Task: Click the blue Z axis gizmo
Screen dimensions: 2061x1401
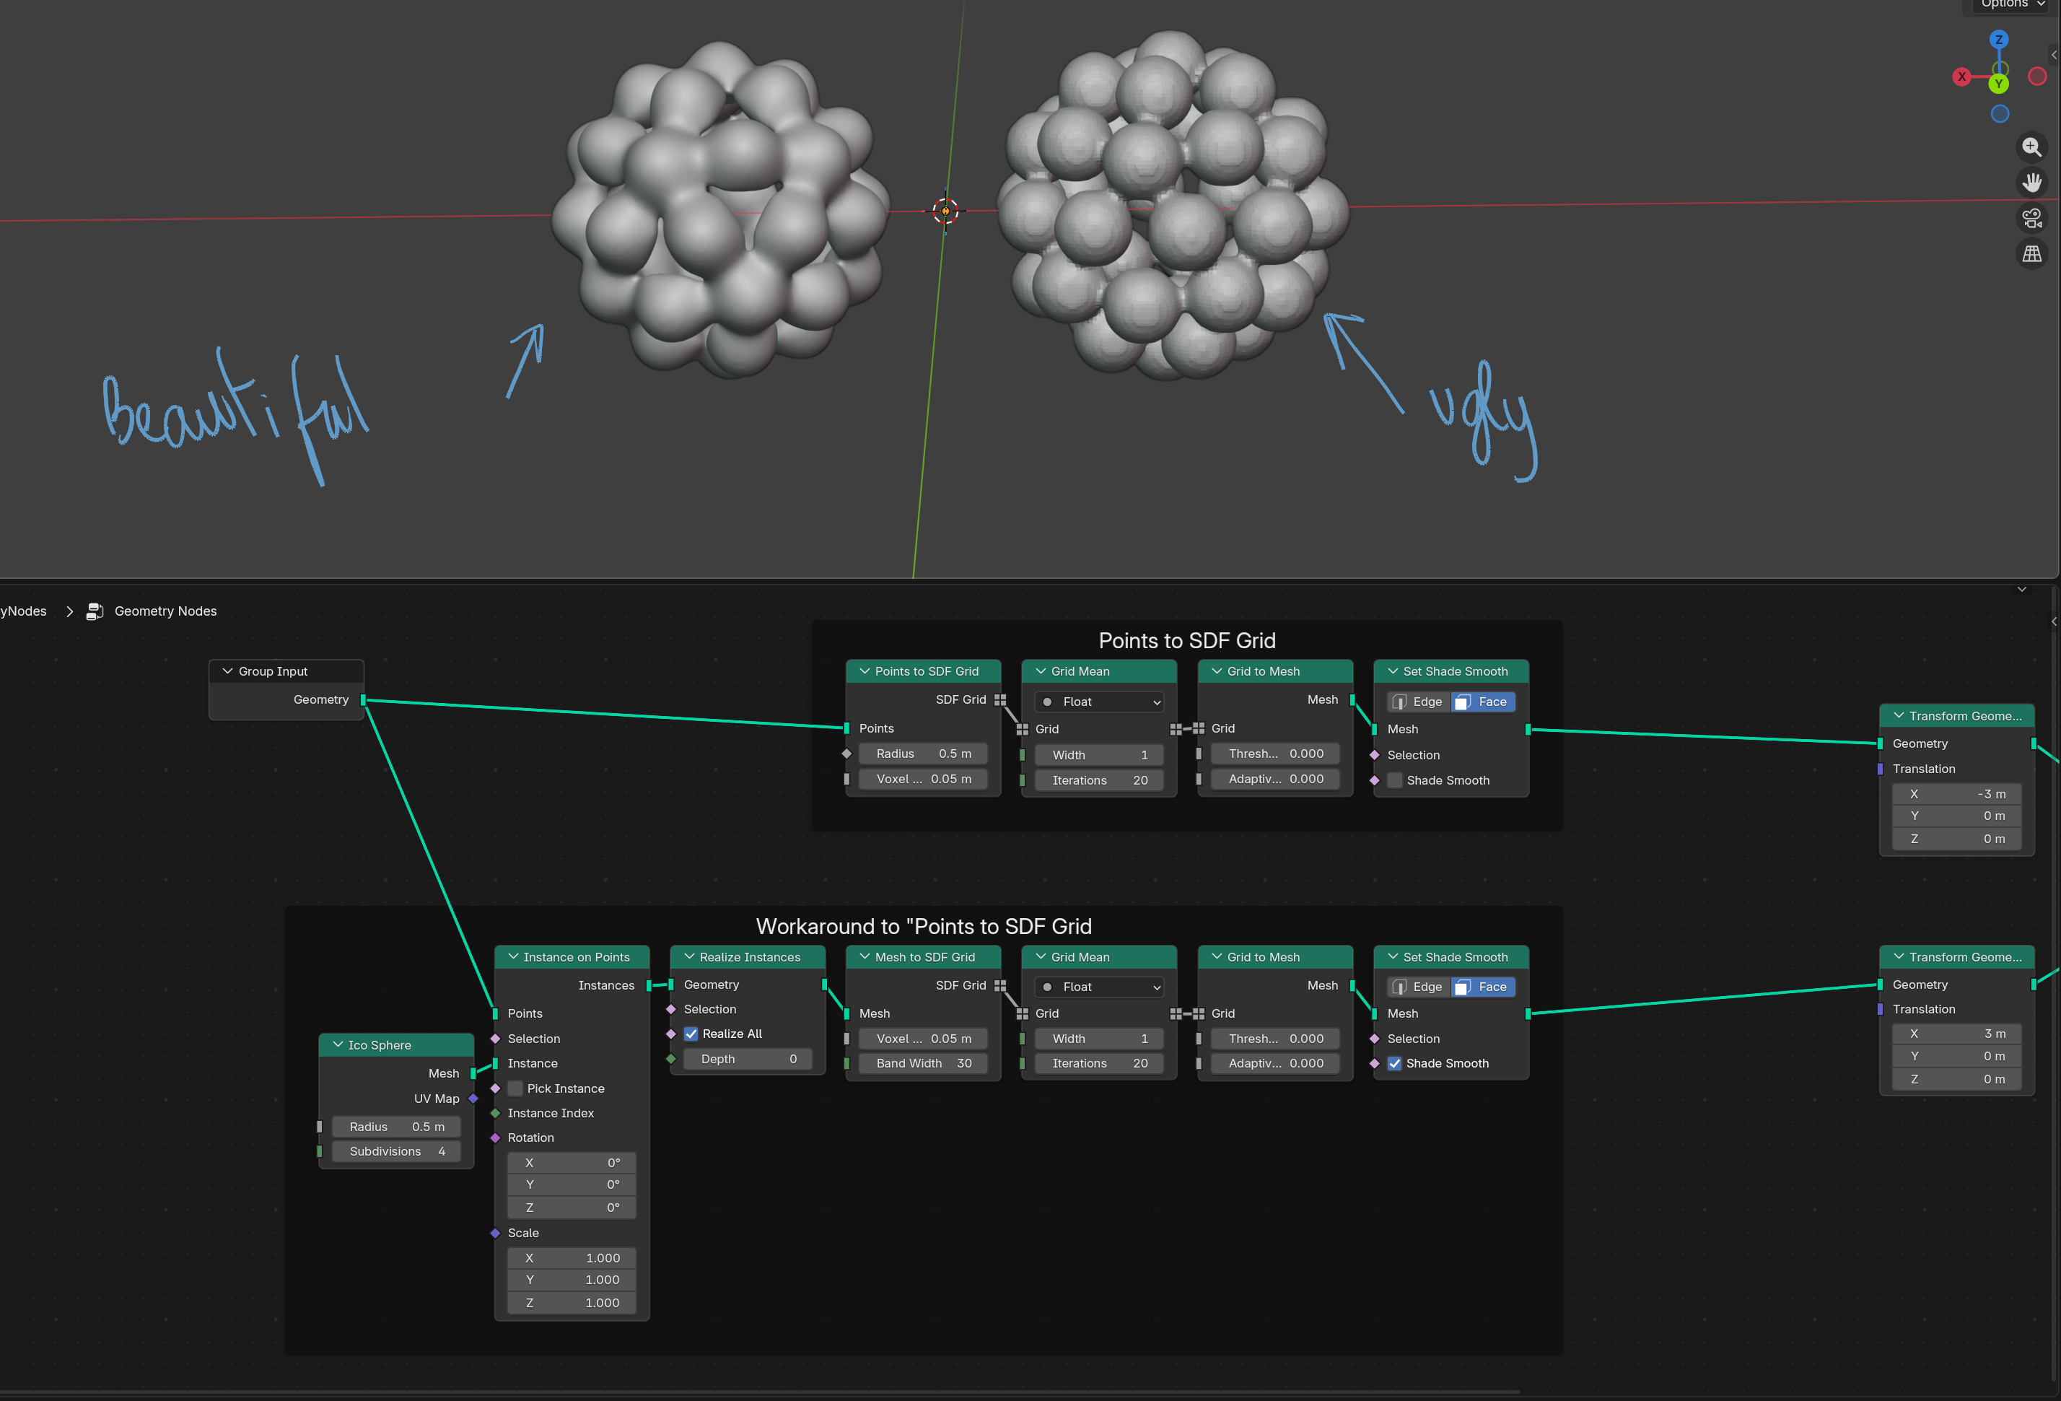Action: click(1998, 40)
